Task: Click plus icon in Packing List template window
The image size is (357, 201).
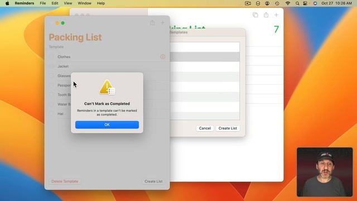Action: pos(162,23)
